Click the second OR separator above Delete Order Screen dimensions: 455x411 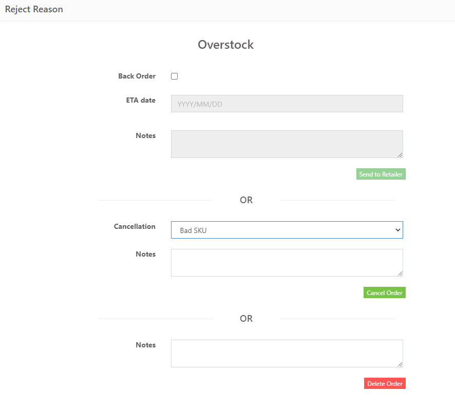(x=246, y=319)
